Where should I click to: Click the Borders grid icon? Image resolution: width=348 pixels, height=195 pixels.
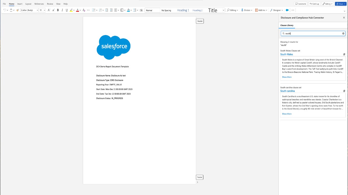(122, 10)
